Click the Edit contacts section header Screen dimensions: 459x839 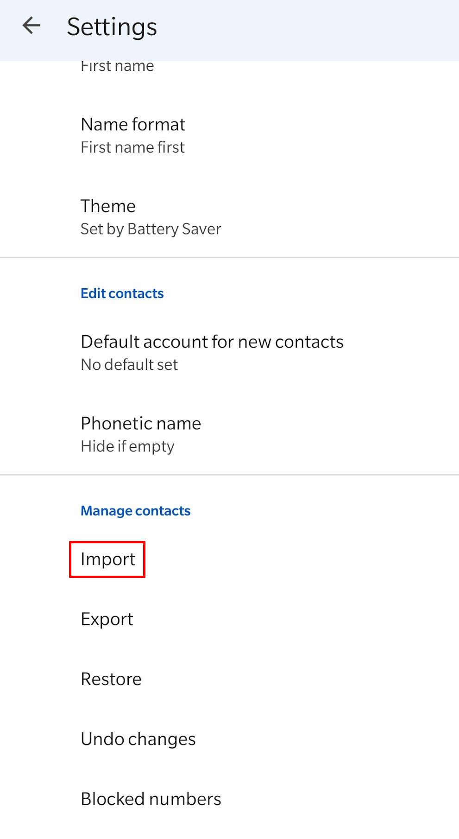tap(122, 293)
